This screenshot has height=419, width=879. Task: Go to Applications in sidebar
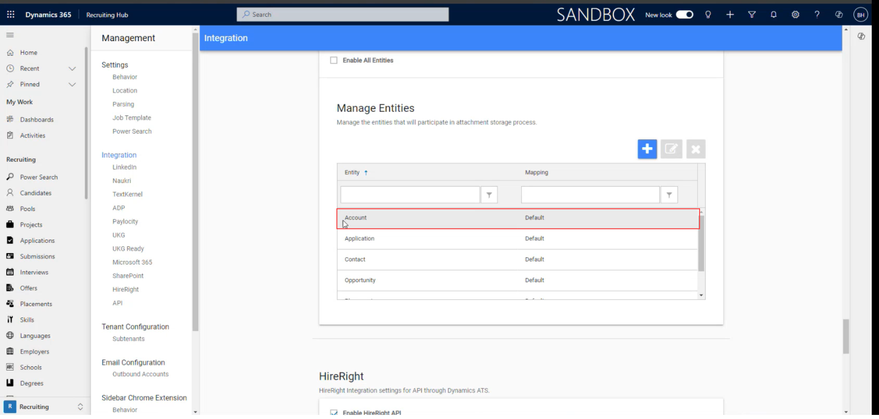tap(38, 240)
